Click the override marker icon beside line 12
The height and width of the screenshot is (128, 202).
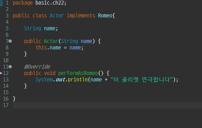click(1, 73)
